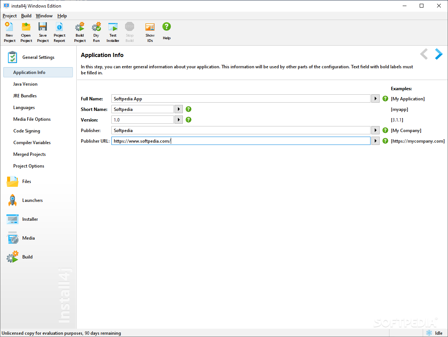Image resolution: width=448 pixels, height=337 pixels.
Task: Expand variable menu for Short Name
Action: pos(179,109)
